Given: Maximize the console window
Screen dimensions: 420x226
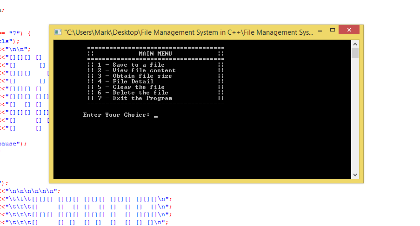Looking at the screenshot, I should pyautogui.click(x=333, y=31).
